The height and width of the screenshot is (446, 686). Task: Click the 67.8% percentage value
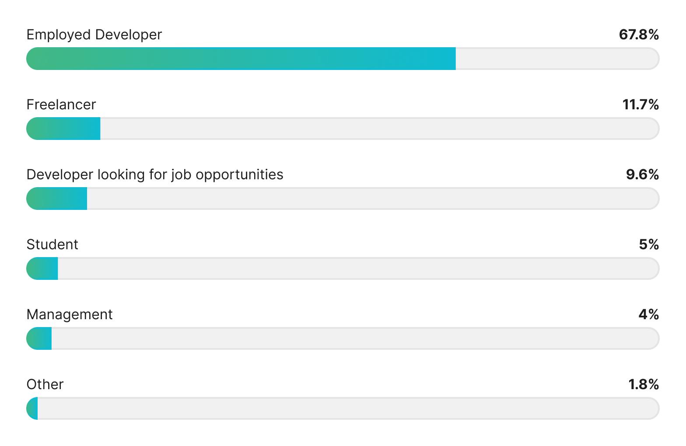(x=639, y=35)
